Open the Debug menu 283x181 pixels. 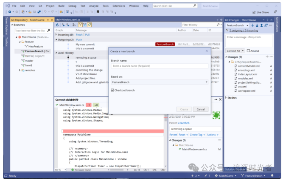(72, 6)
